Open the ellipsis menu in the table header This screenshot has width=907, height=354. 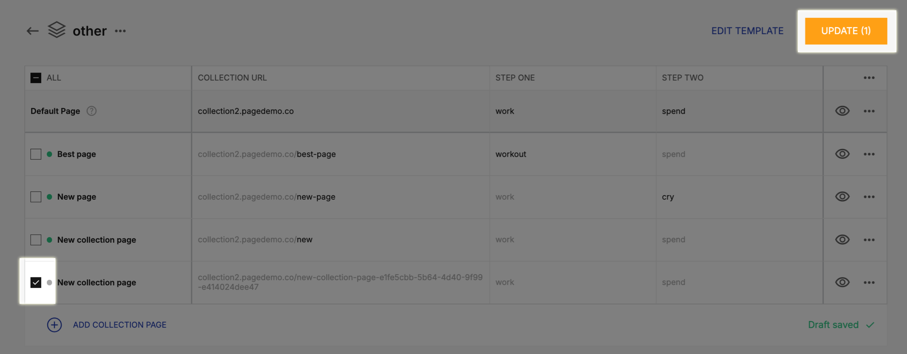[869, 77]
